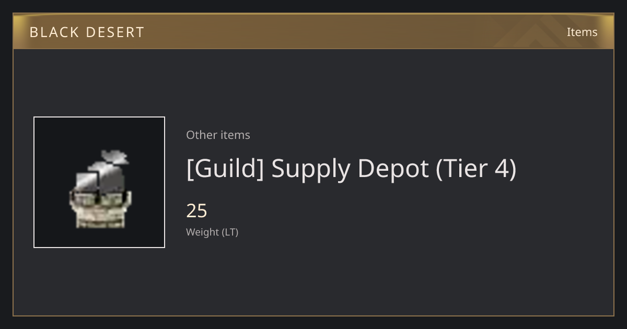
Task: Click the (Tier 4) text in title
Action: pos(476,169)
